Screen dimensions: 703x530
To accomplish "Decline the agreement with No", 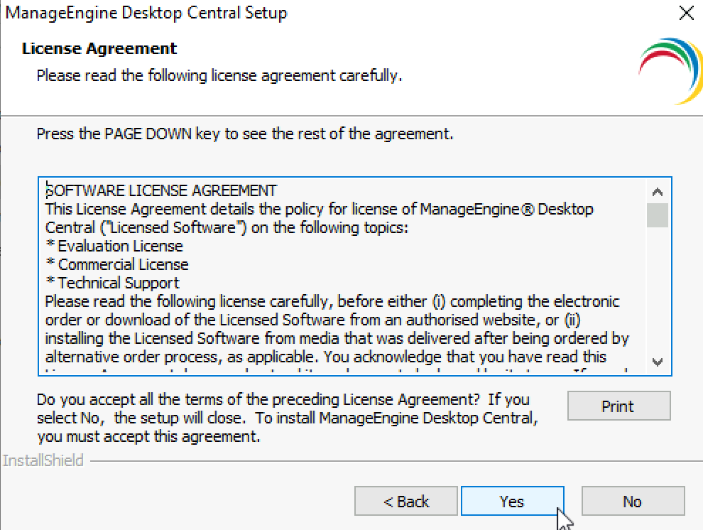I will click(633, 501).
